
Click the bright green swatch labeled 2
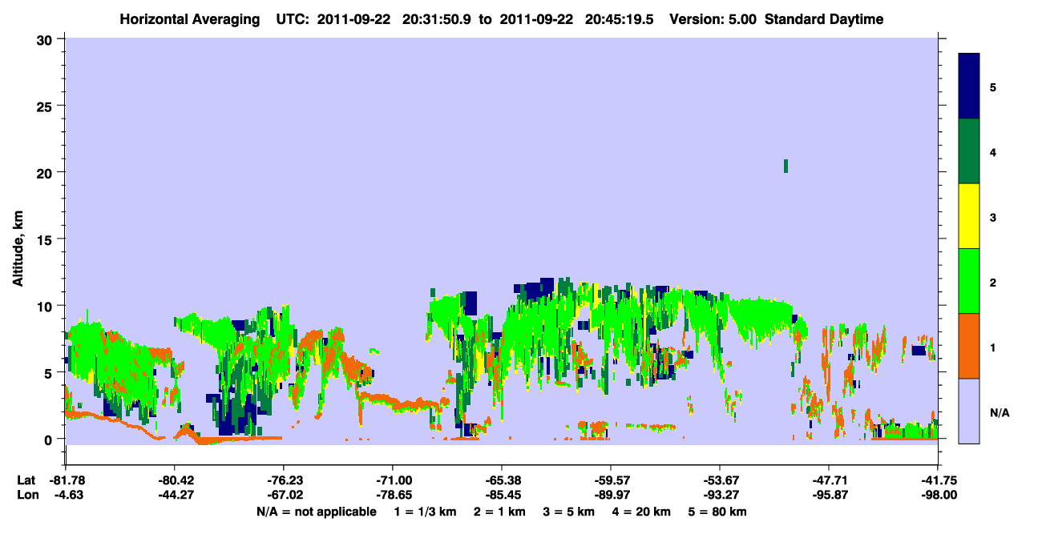[969, 281]
